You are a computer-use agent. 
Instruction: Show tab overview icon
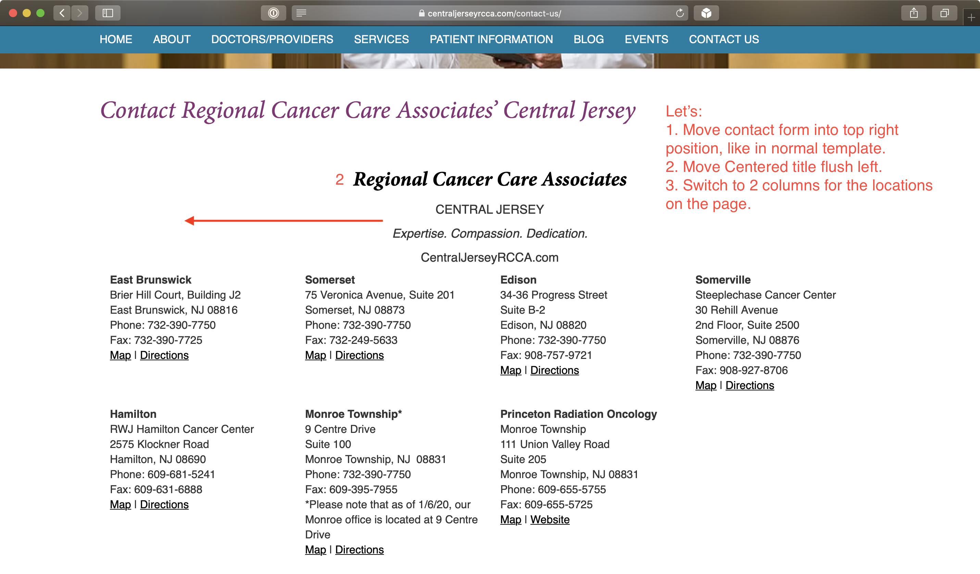point(945,13)
